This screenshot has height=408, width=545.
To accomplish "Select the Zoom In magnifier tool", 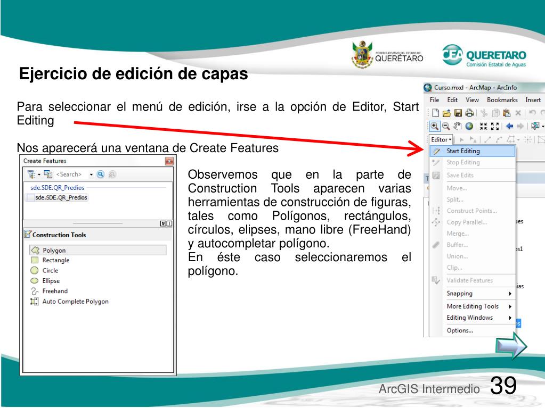I will 435,126.
